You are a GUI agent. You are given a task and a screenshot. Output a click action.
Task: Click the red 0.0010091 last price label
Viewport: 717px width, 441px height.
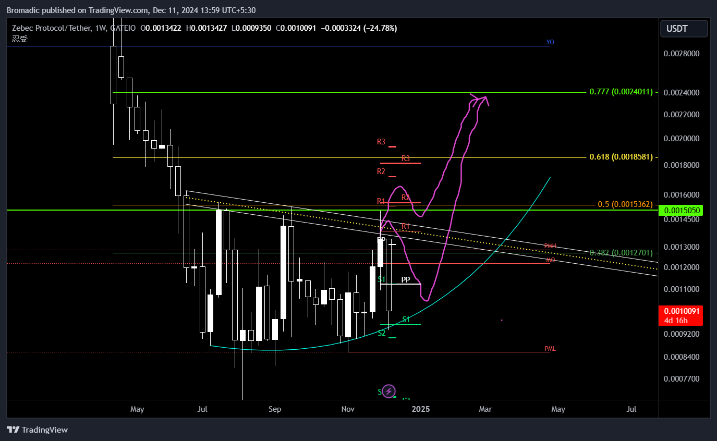click(681, 311)
